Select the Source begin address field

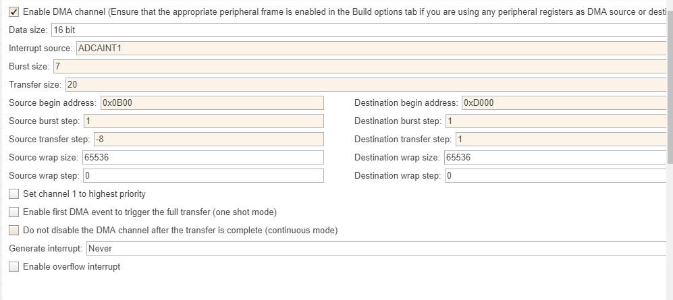(211, 103)
